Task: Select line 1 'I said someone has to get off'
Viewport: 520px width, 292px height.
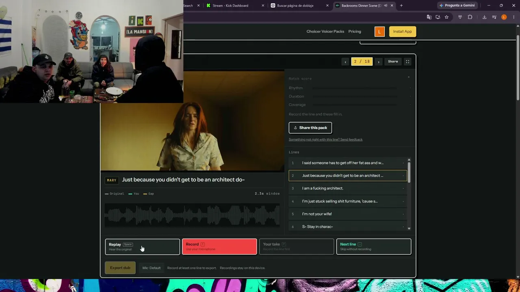Action: [x=348, y=163]
